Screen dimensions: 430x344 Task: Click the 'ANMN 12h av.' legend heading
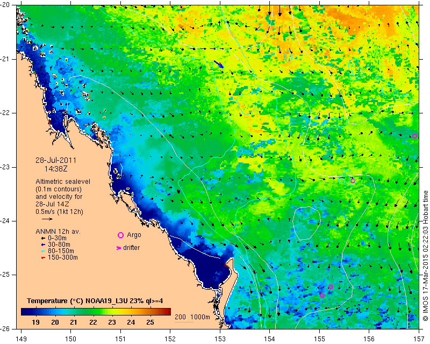pos(58,232)
